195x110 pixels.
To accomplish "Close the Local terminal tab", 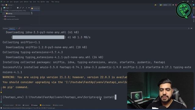I will tap(14, 28).
